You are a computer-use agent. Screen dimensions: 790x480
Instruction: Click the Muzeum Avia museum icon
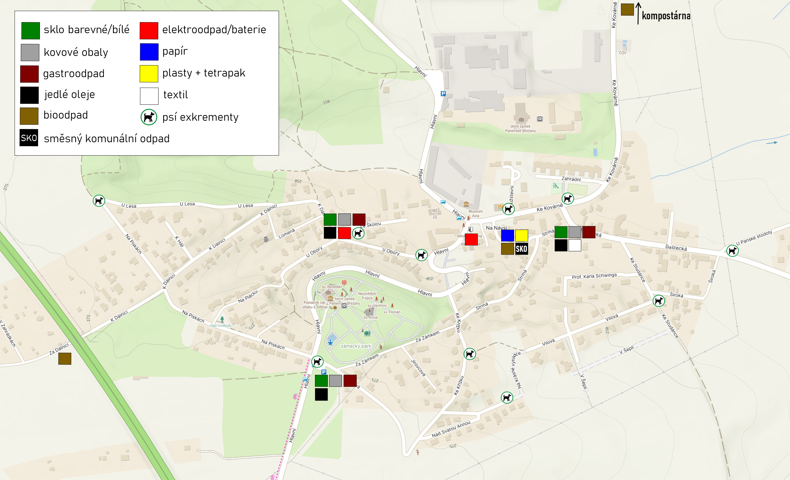pos(466,204)
